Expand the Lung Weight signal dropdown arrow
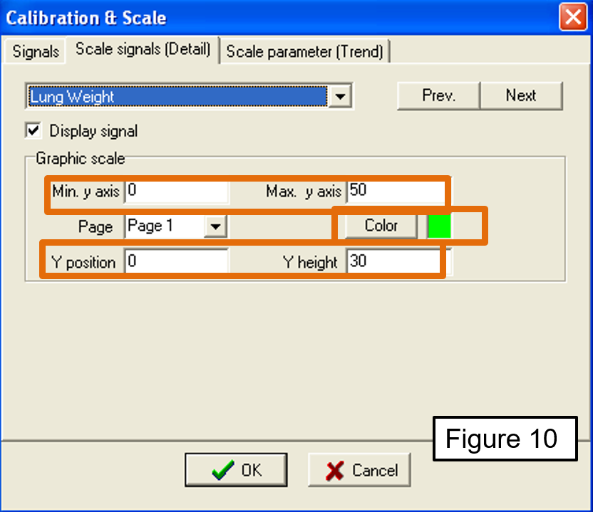The width and height of the screenshot is (593, 512). pyautogui.click(x=341, y=97)
